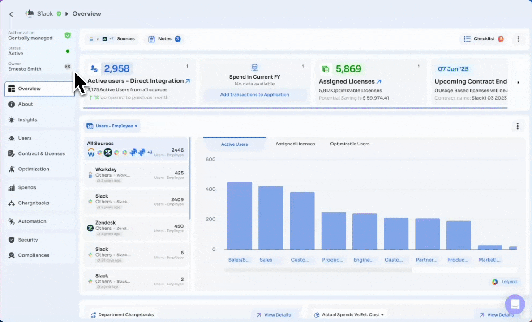The height and width of the screenshot is (322, 532).
Task: Open View Details for Actual Spends
Action: point(497,315)
